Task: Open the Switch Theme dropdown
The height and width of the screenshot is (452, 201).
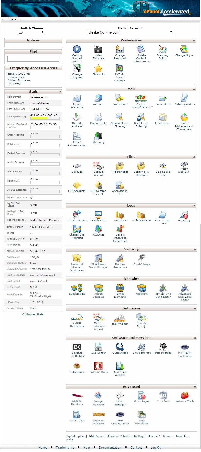Action: click(31, 32)
